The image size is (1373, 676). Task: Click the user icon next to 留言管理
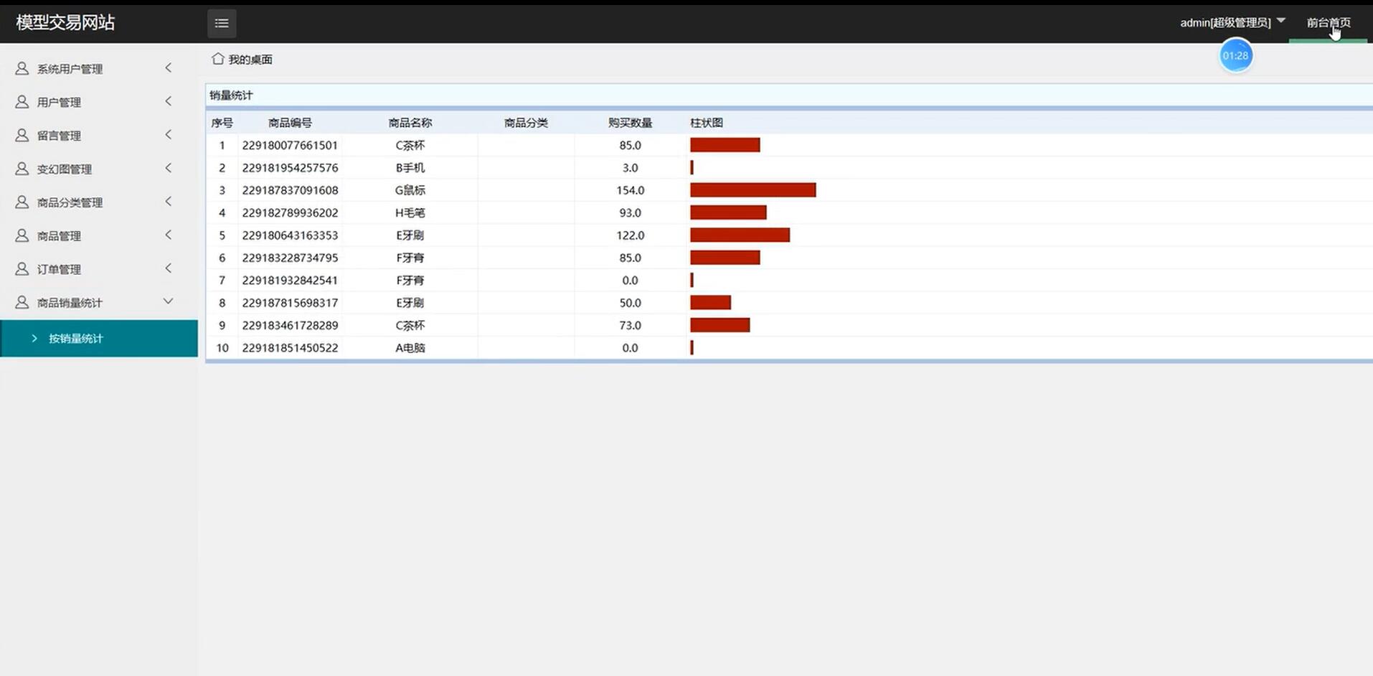tap(22, 135)
